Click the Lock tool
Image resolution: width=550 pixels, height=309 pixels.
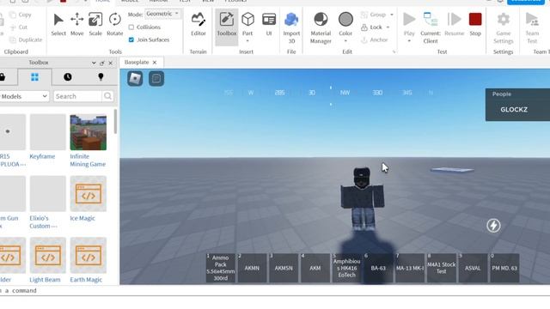click(x=371, y=27)
